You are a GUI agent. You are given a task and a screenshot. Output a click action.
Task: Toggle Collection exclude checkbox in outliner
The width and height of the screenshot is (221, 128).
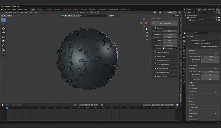(x=214, y=18)
